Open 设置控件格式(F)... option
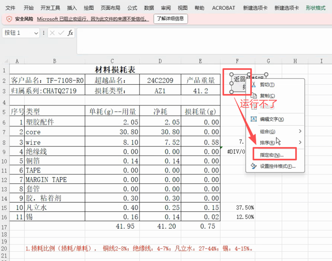Viewport: 332px width, 261px height. 278,166
